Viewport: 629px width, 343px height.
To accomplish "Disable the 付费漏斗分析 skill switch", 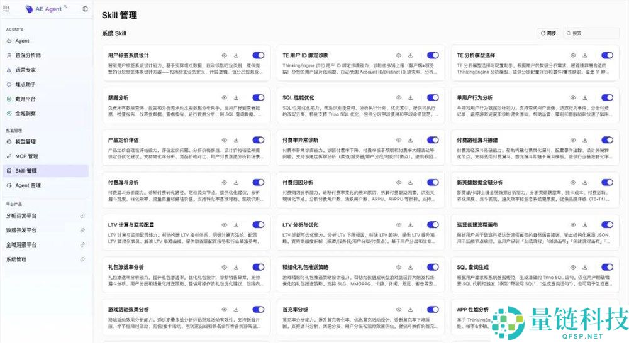I will pos(259,182).
